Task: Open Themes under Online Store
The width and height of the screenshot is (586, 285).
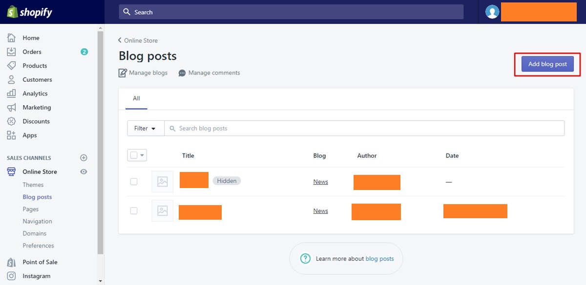Action: click(33, 185)
